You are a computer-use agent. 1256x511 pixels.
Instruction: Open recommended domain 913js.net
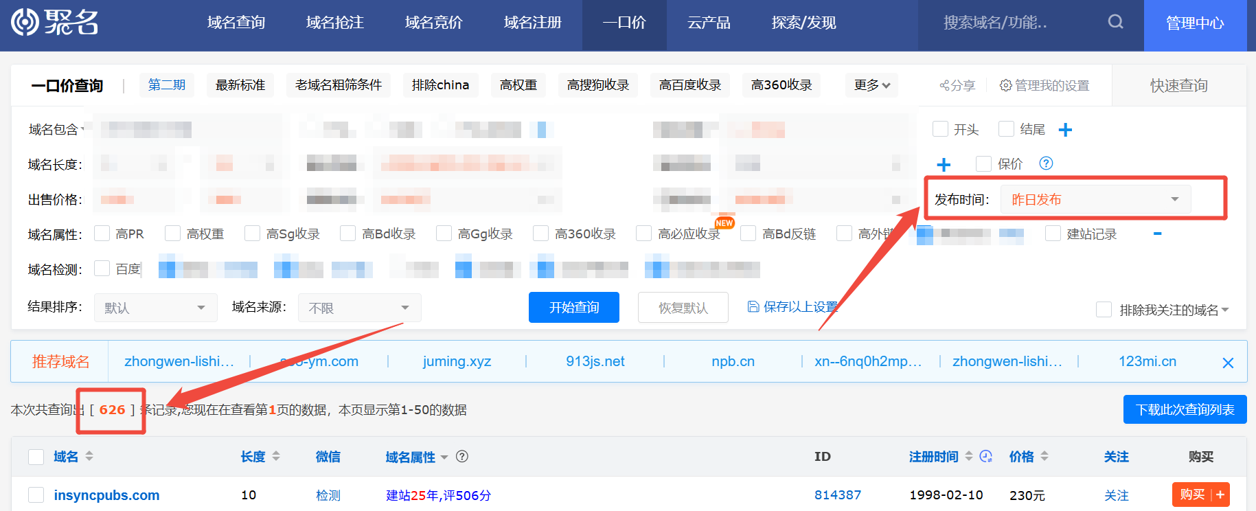(595, 361)
